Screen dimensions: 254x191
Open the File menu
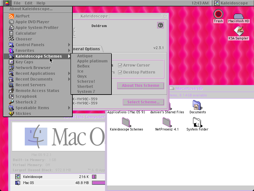[x=17, y=3]
